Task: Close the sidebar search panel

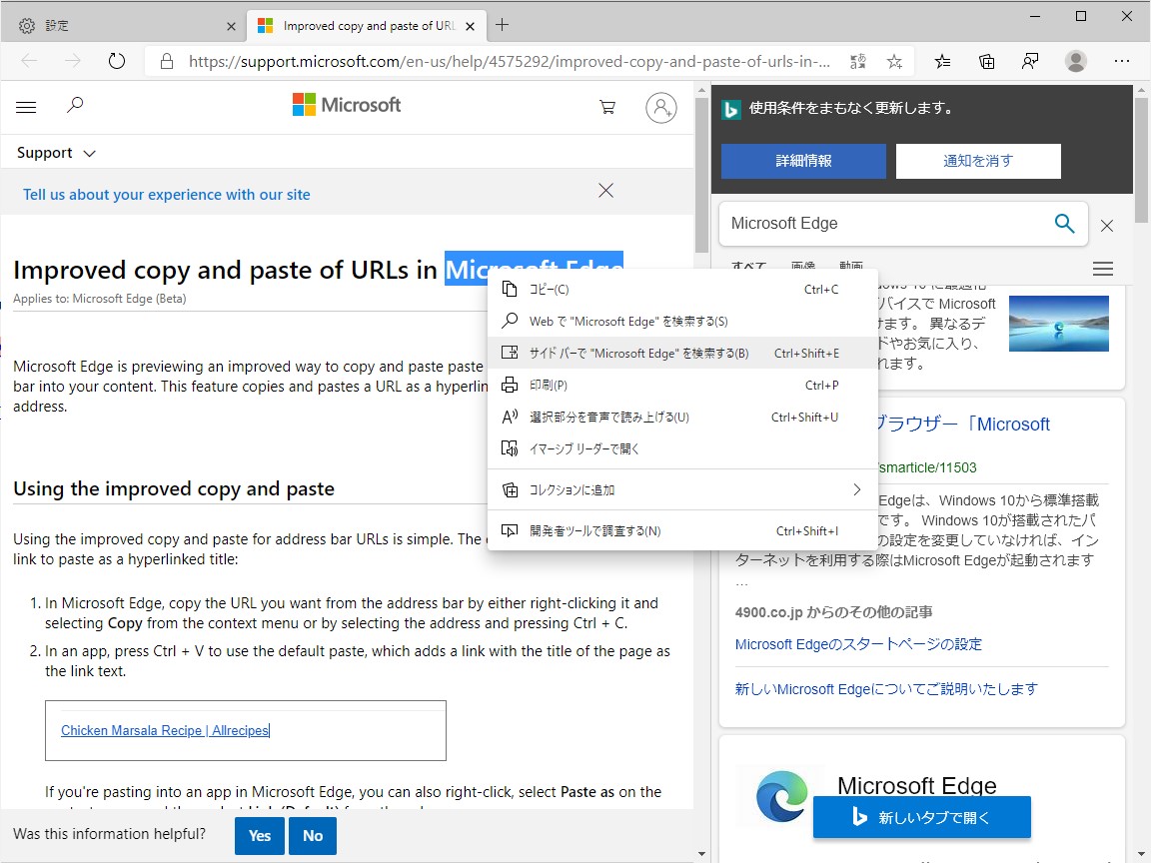Action: click(1107, 226)
